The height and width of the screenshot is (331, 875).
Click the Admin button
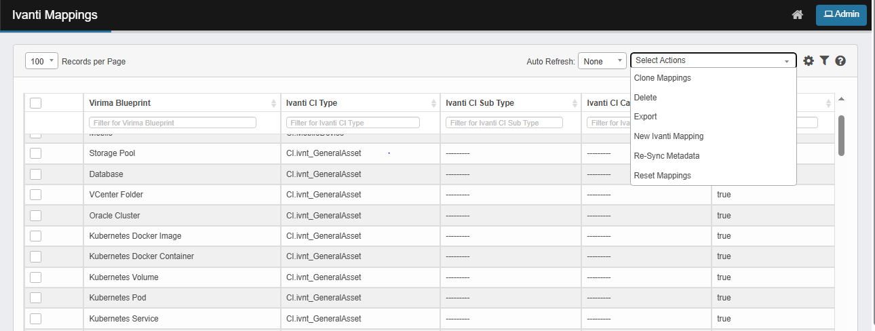click(841, 14)
